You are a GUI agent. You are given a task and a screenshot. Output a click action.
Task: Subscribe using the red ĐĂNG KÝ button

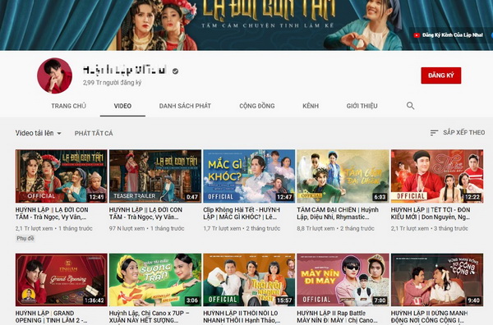(440, 76)
